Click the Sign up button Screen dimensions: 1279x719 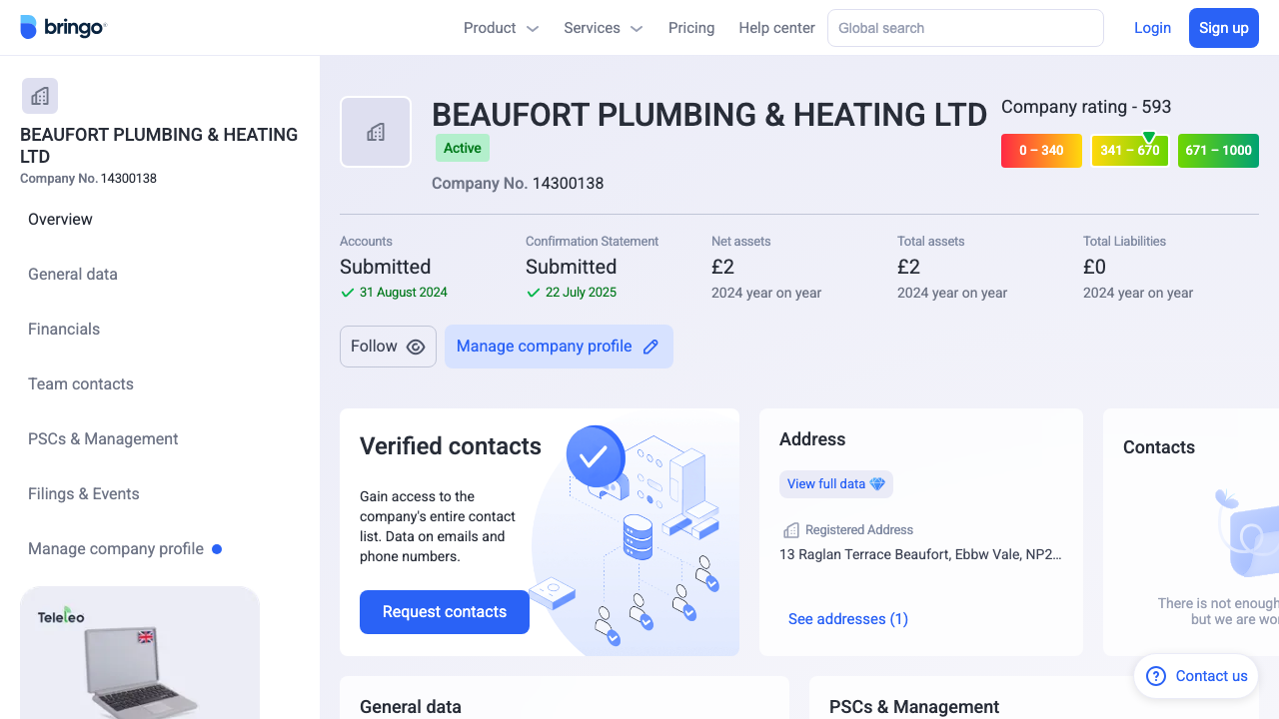coord(1223,27)
